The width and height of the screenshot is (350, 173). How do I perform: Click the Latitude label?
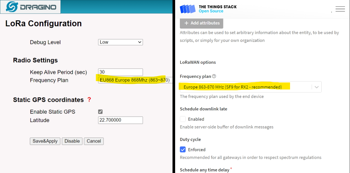40,120
